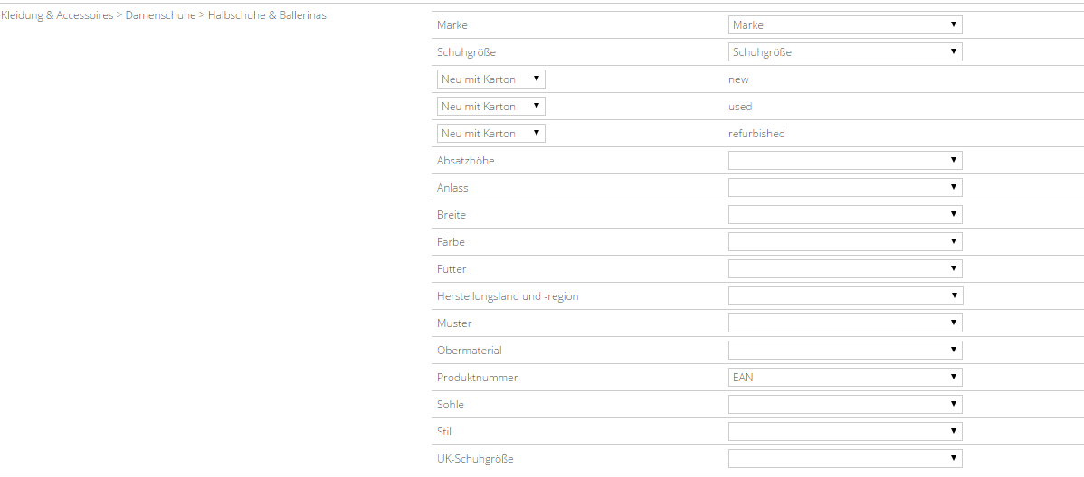Expand Herstellungsland und -region dropdown

point(844,296)
